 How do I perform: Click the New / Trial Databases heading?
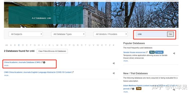pyautogui.click(x=135, y=73)
